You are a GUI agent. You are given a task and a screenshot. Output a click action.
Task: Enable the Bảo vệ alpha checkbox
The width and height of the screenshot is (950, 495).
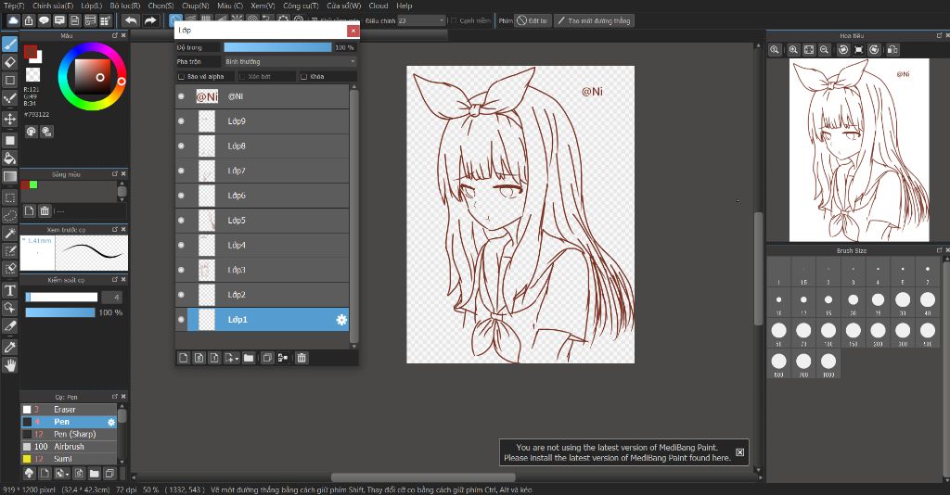181,77
